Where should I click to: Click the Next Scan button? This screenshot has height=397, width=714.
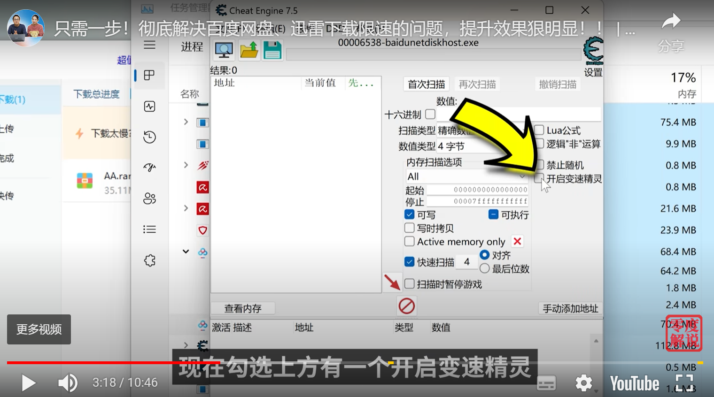click(477, 84)
